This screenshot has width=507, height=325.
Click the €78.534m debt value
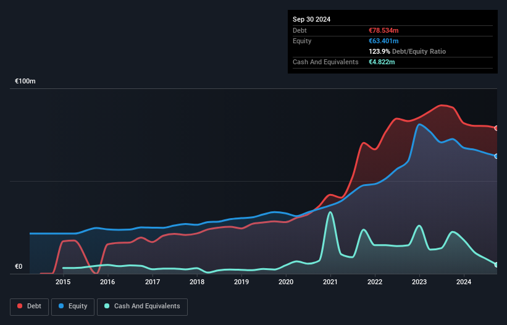383,30
